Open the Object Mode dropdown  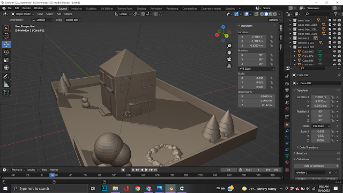pos(23,14)
